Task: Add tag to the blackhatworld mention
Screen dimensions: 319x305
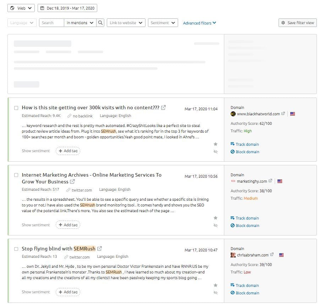Action: click(x=68, y=151)
